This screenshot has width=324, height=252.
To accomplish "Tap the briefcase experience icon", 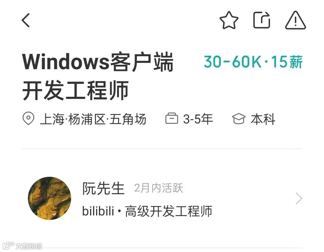I will pyautogui.click(x=172, y=118).
